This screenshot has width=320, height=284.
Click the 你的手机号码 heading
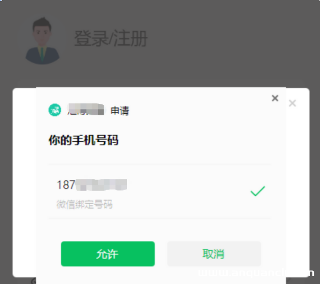point(84,140)
